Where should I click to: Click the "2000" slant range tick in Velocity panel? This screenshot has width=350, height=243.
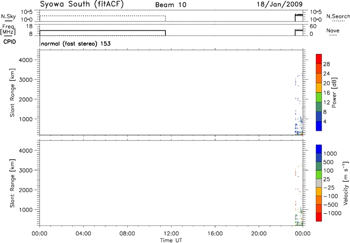point(26,190)
